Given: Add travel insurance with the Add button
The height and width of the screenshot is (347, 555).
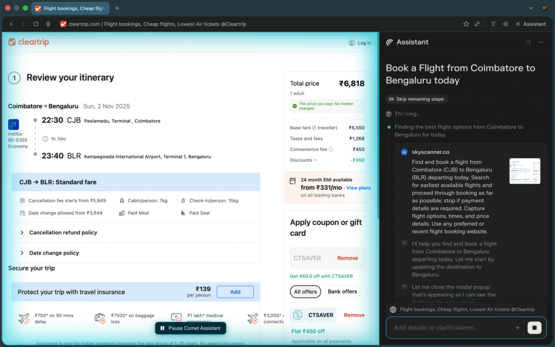Looking at the screenshot, I should 235,292.
